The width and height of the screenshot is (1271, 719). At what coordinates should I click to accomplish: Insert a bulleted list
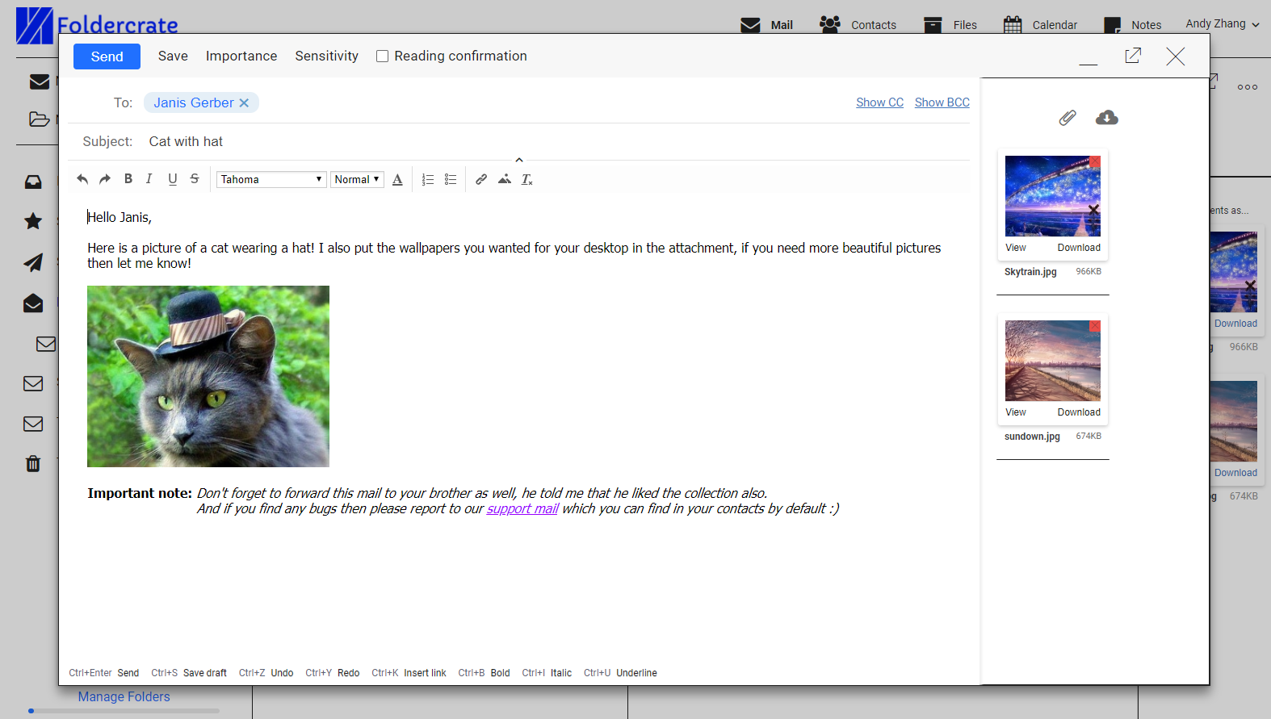(x=451, y=179)
